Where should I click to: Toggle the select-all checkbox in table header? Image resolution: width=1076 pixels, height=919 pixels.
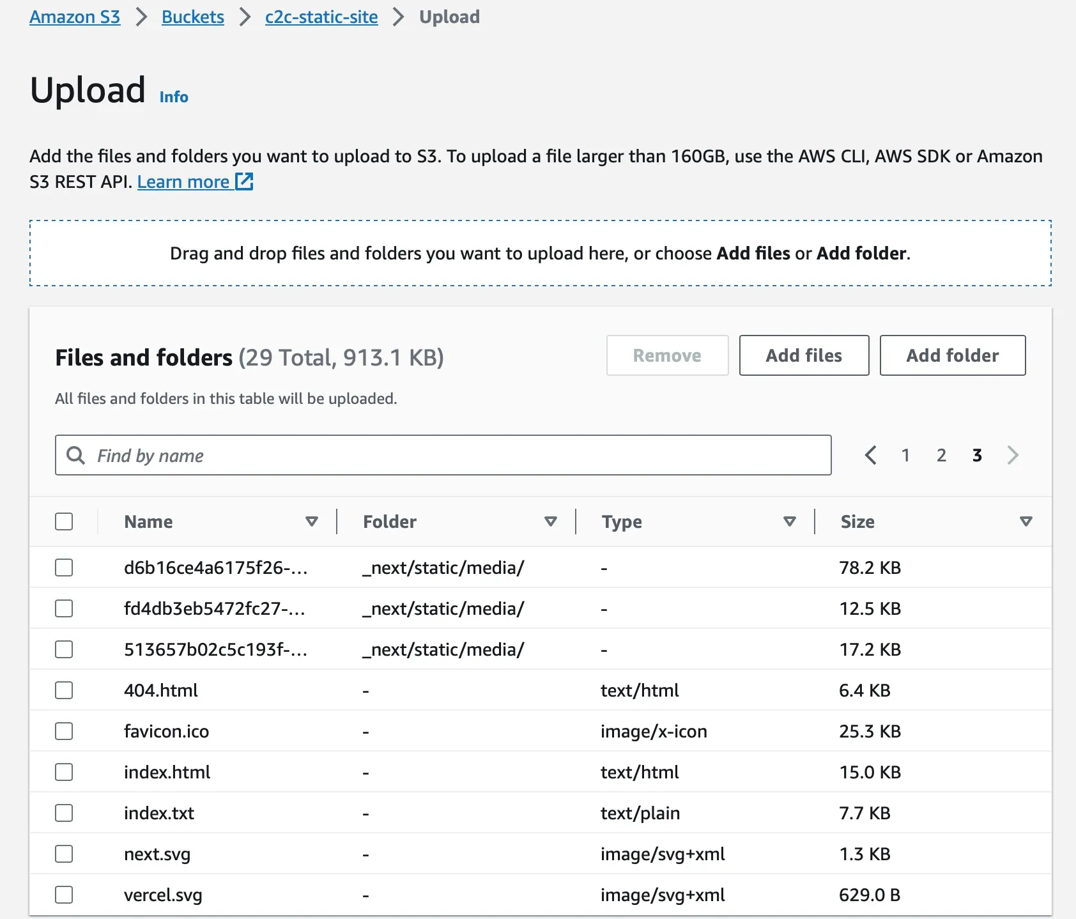point(64,521)
